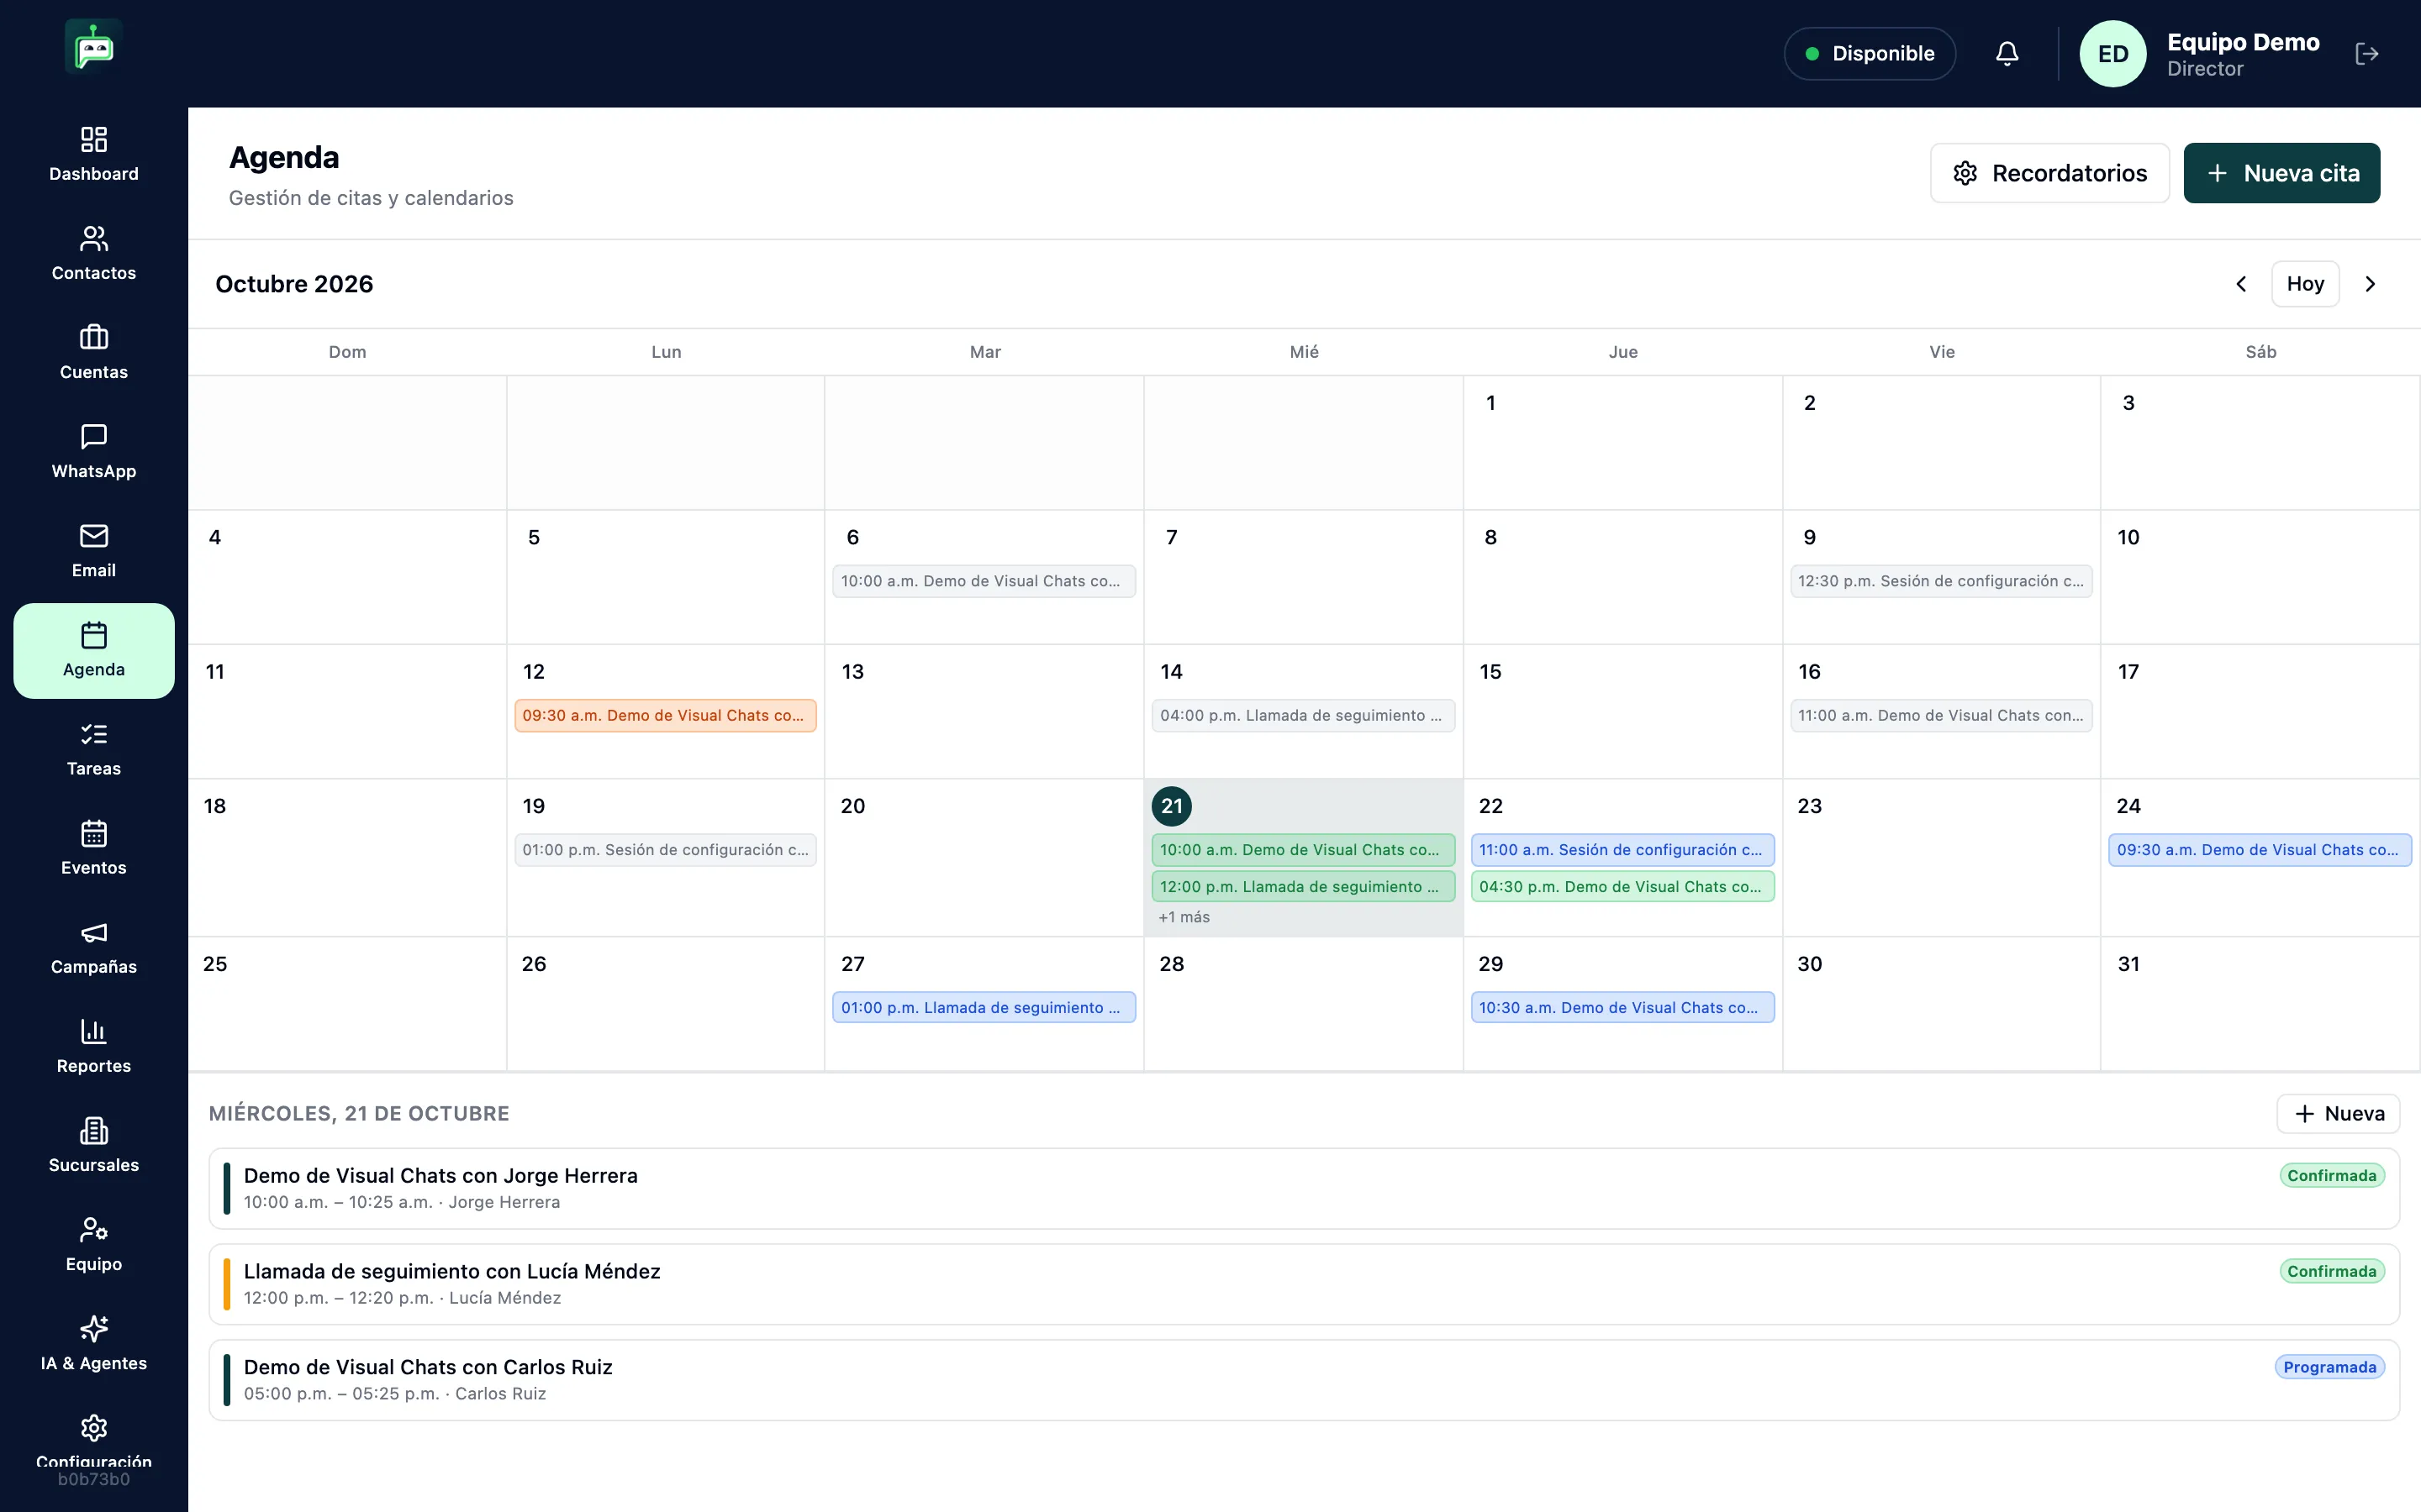Viewport: 2421px width, 1512px height.
Task: Open Recordatorios settings button
Action: [2049, 173]
